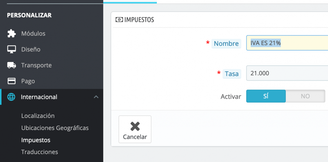Click the Diseño monitor icon
The image size is (328, 162).
[x=12, y=49]
